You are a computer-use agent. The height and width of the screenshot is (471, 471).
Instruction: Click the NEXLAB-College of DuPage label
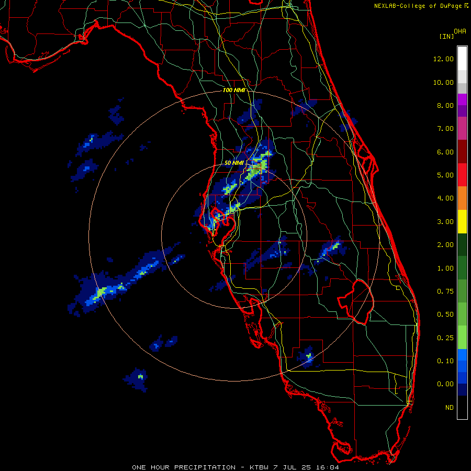[418, 6]
